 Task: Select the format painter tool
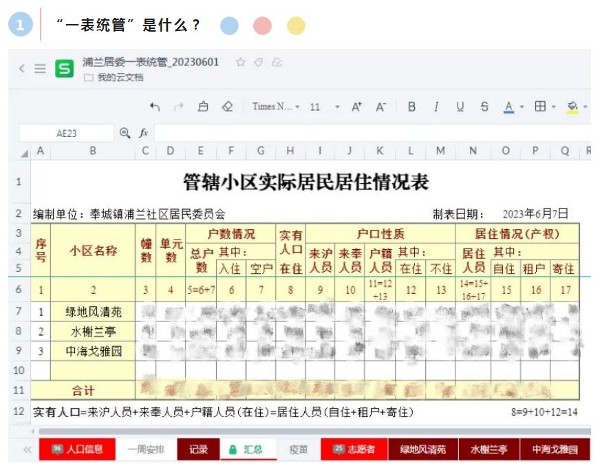[203, 107]
